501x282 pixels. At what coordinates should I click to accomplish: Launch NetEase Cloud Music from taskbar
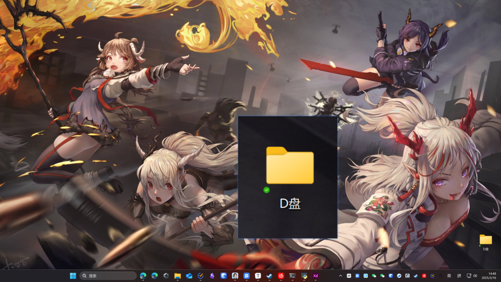(x=281, y=276)
